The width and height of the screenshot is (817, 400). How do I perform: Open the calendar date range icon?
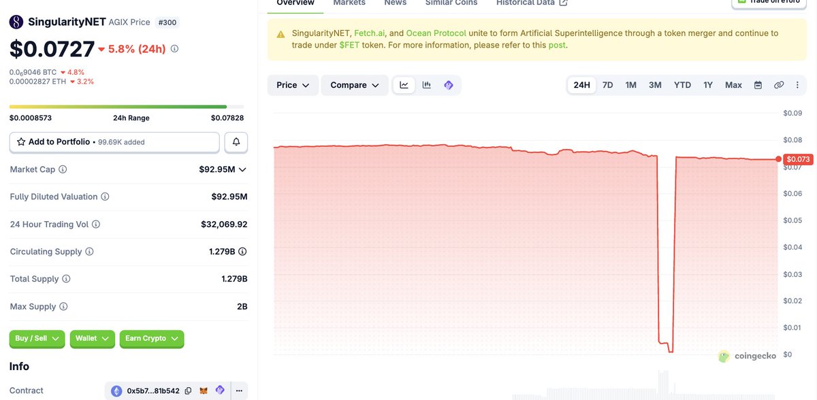(758, 85)
